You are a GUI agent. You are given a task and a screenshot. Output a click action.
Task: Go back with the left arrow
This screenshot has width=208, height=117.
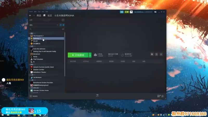[30, 16]
